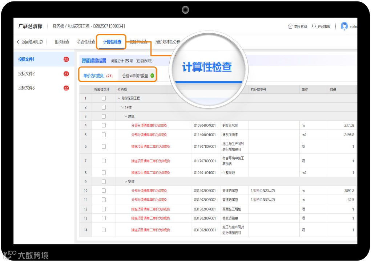Click the 广联达清标 logo

(30, 26)
